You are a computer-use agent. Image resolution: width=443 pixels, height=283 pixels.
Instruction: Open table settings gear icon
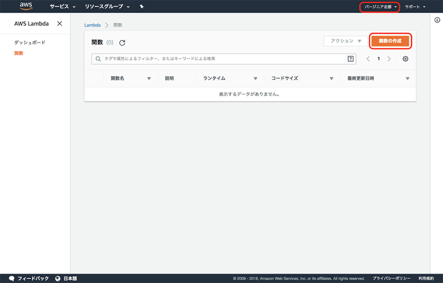coord(405,59)
